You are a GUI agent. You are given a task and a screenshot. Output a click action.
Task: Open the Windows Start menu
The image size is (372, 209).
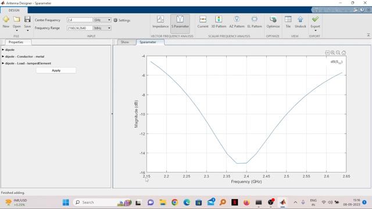(x=66, y=203)
